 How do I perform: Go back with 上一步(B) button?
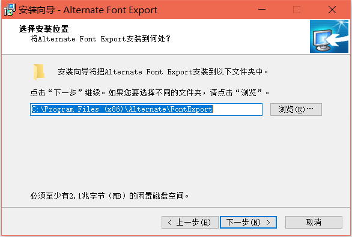tap(190, 222)
